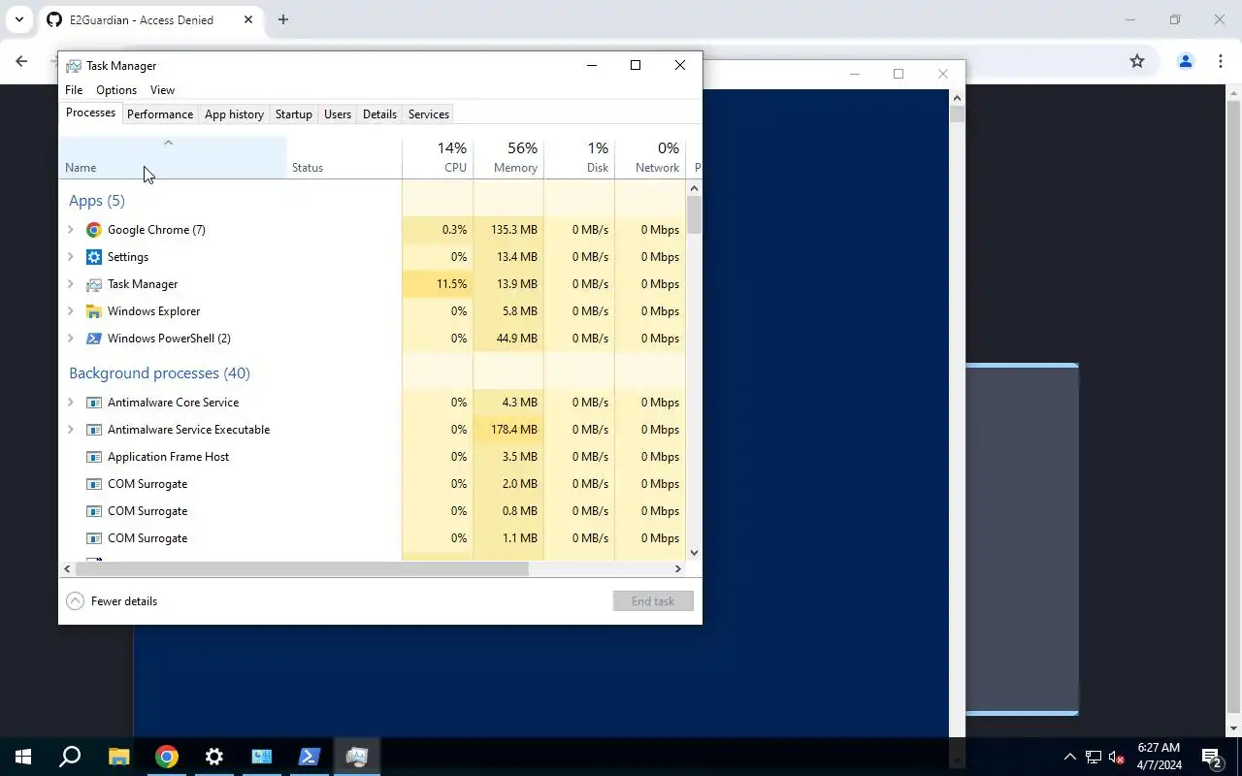This screenshot has width=1242, height=776.
Task: Open the Chrome profile menu
Action: point(1185,61)
